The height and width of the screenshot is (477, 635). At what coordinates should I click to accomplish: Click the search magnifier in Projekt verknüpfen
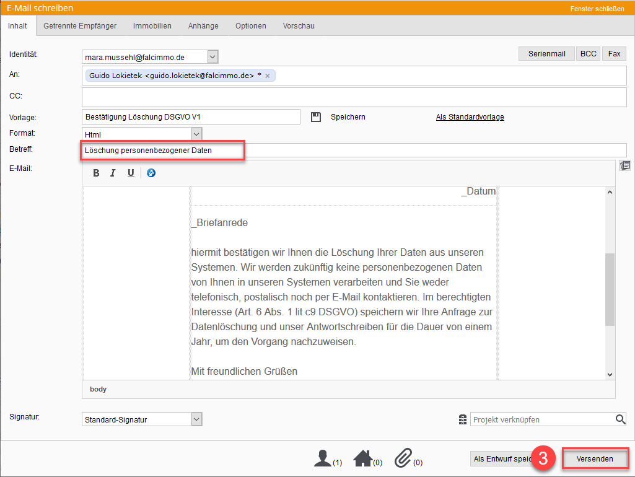tap(620, 419)
